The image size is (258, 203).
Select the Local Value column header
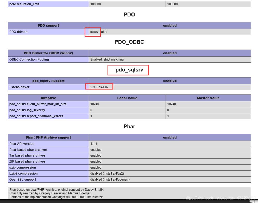(x=127, y=98)
